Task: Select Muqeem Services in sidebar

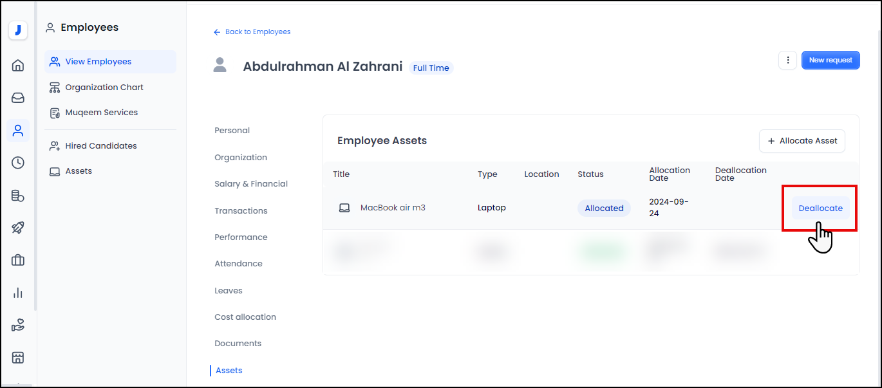Action: (x=101, y=113)
